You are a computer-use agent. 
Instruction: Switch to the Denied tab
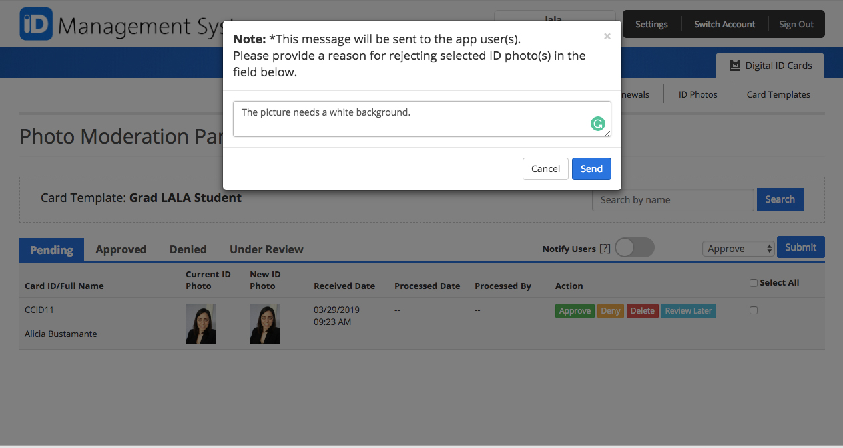point(188,249)
